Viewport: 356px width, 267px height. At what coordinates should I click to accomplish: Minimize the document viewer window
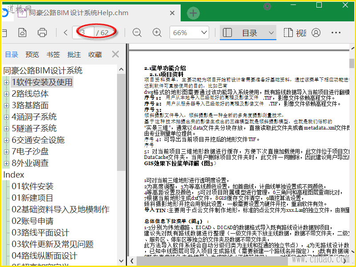pos(294,5)
